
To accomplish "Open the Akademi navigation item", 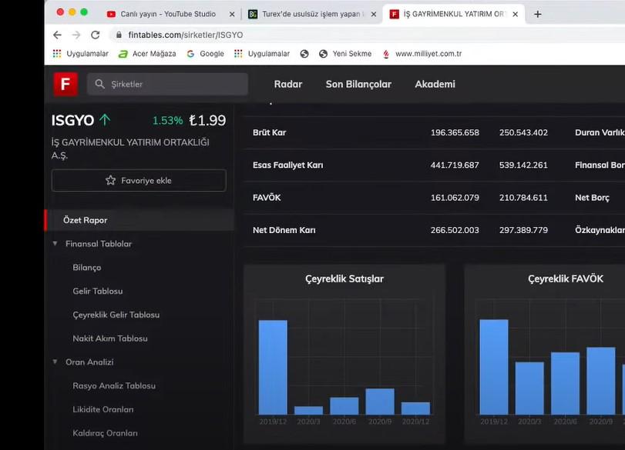I will 435,85.
